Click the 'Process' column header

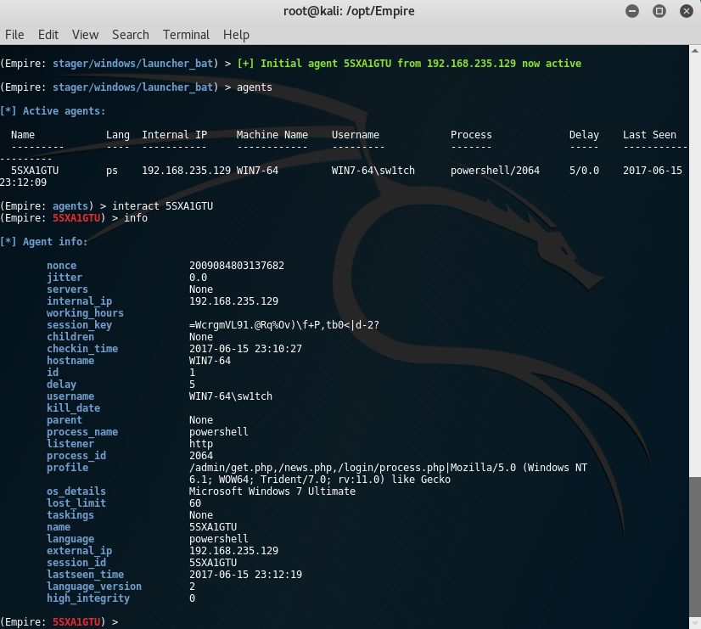(x=471, y=135)
